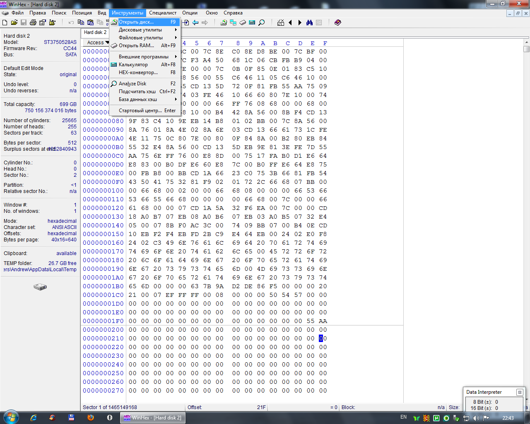Click the WinHex taskbar button
Screen dimensions: 530x424
(x=152, y=418)
